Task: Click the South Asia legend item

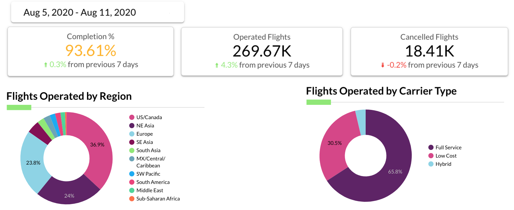Action: (145, 150)
